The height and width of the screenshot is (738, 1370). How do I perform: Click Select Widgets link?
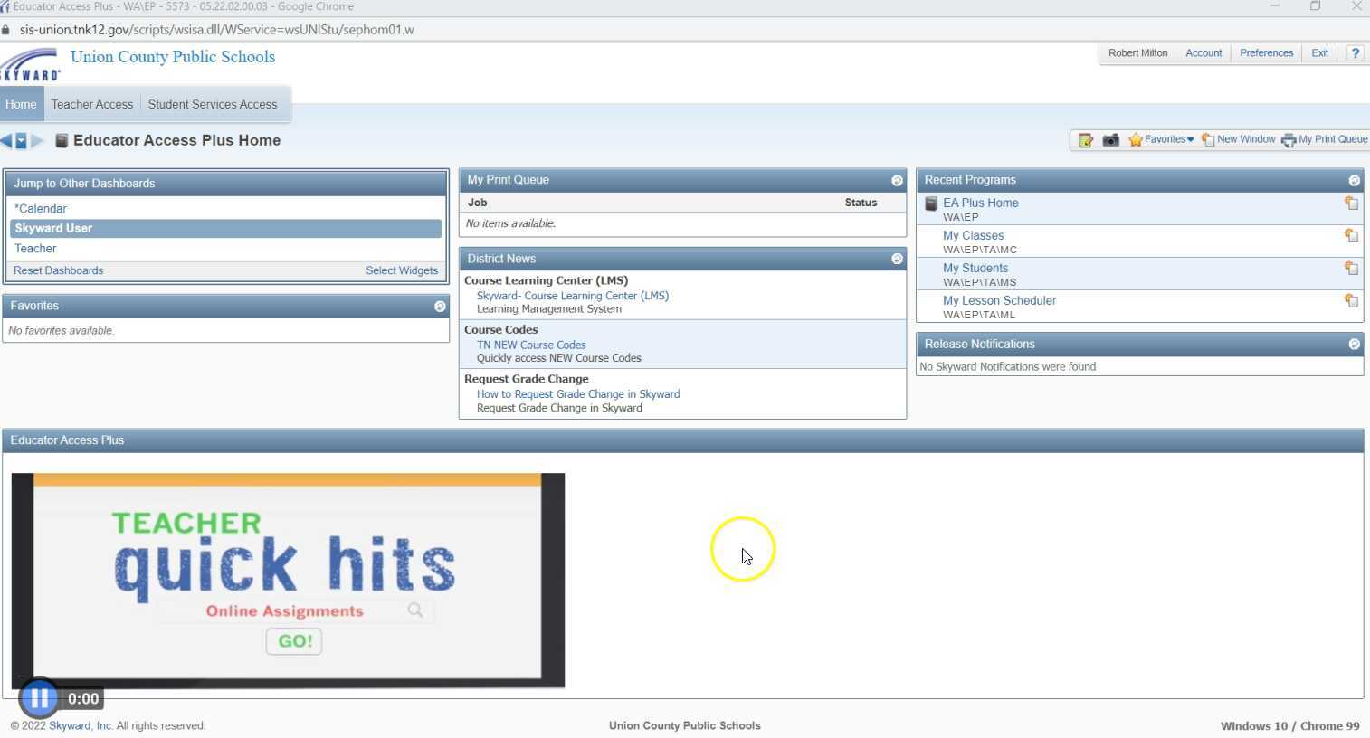coord(401,270)
